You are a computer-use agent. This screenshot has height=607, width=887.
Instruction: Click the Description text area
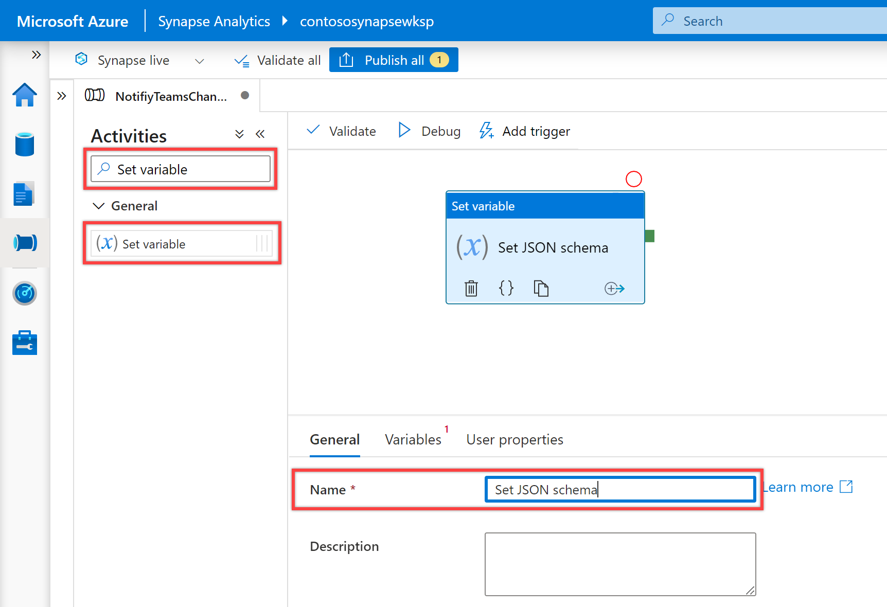tap(619, 564)
